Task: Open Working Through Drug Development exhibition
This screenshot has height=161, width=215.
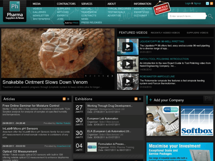Action: point(110,106)
